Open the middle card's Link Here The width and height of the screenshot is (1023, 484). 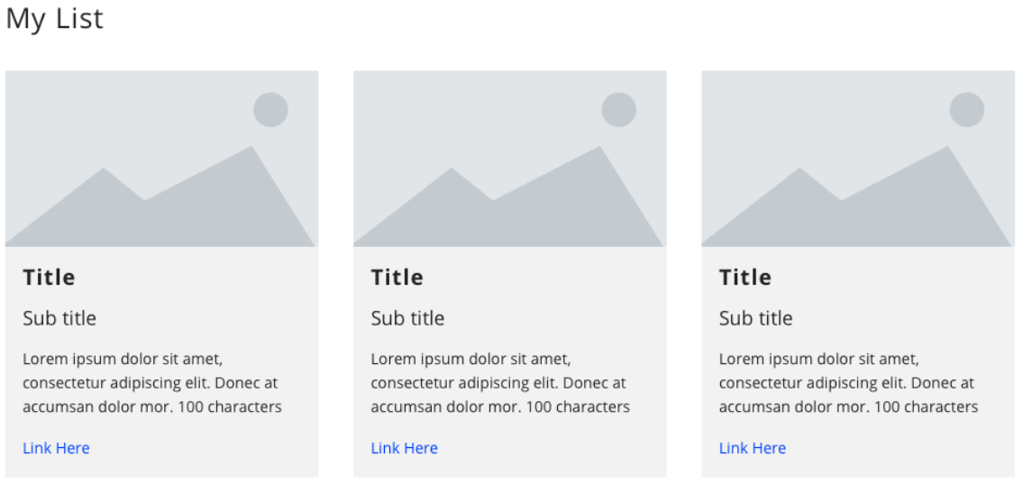(x=404, y=448)
